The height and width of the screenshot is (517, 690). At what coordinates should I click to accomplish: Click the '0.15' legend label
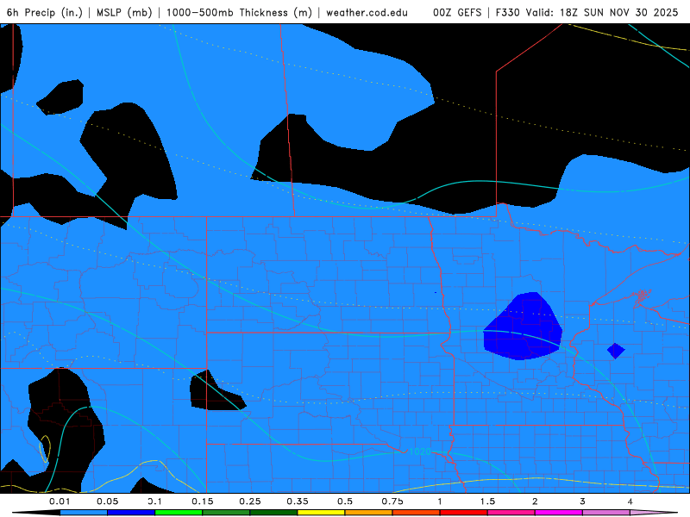203,501
